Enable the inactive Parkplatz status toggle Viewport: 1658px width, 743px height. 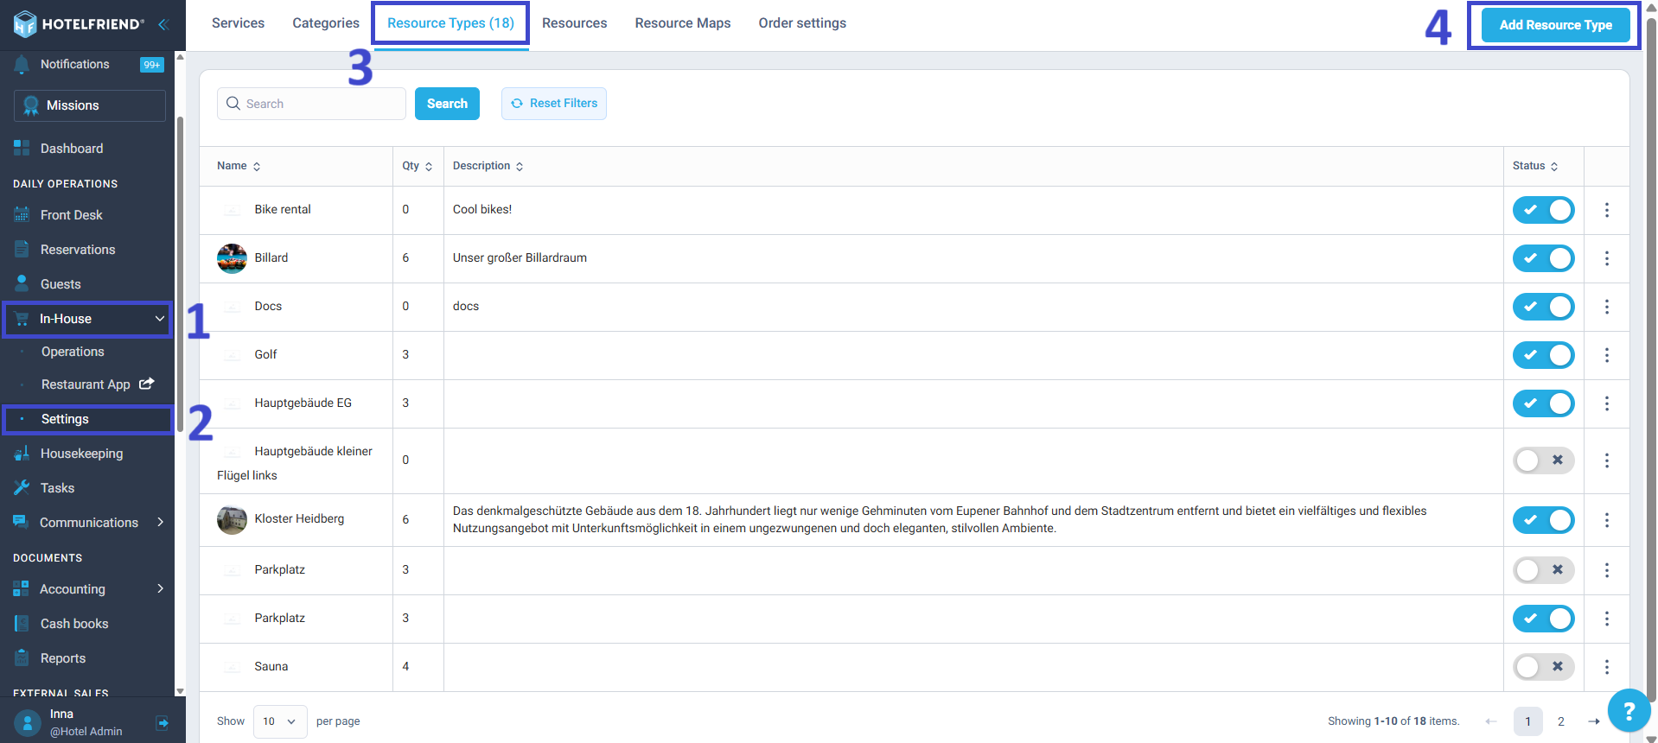click(1544, 570)
